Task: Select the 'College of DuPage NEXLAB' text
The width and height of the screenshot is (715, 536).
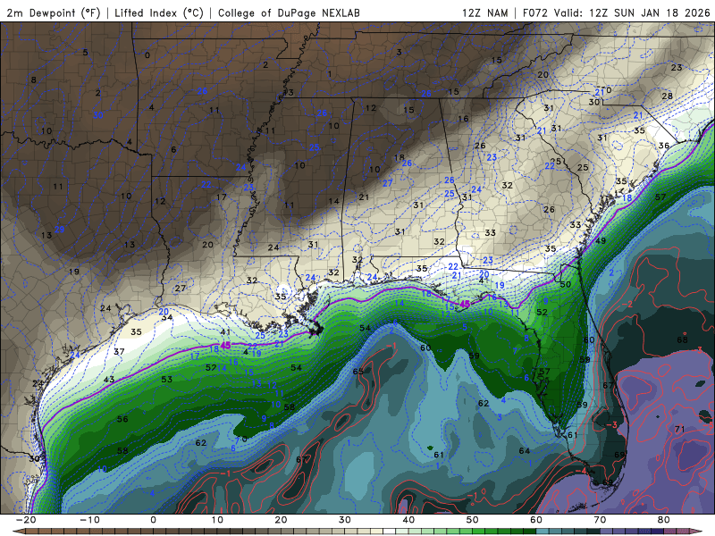Action: pos(289,13)
